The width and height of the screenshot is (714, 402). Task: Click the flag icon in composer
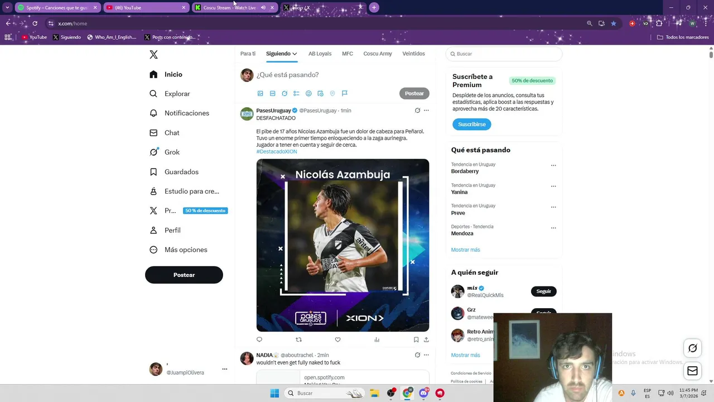pos(345,93)
